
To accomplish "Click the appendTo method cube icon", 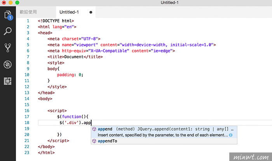I will click(x=94, y=141).
